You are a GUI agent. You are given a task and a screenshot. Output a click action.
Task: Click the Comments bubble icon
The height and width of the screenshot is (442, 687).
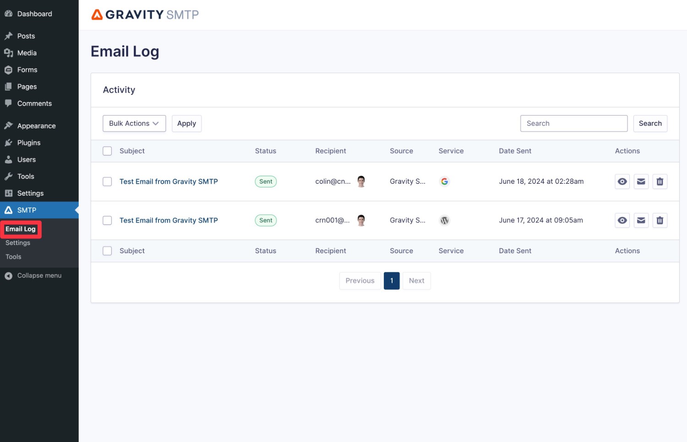click(x=8, y=103)
